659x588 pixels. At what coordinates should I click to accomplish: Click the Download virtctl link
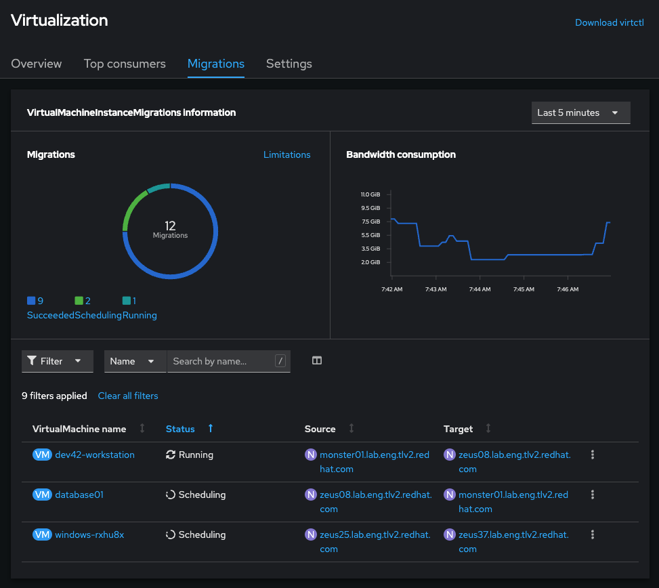click(x=609, y=22)
